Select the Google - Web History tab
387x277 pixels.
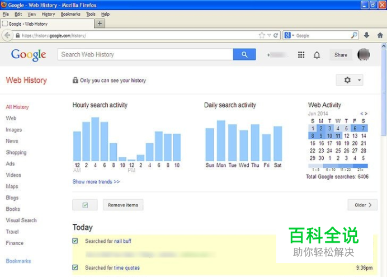[x=47, y=24]
